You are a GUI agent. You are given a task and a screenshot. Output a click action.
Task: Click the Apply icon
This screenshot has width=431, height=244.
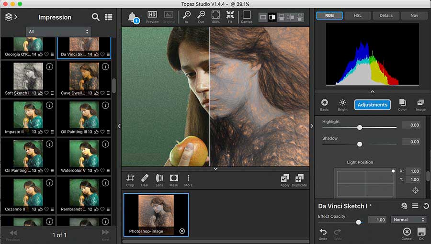[x=285, y=178]
